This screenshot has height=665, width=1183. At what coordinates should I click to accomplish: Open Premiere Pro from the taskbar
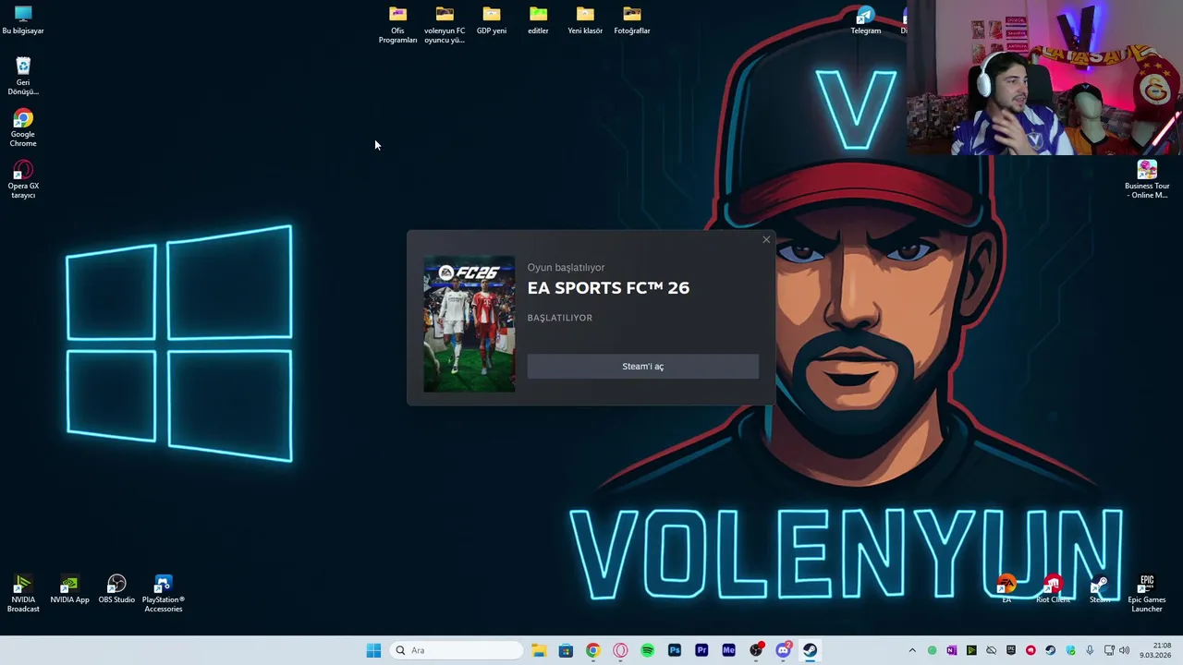coord(701,650)
